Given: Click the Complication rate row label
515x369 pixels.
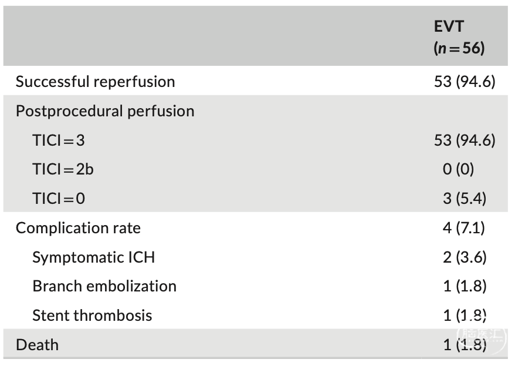Looking at the screenshot, I should 78,228.
